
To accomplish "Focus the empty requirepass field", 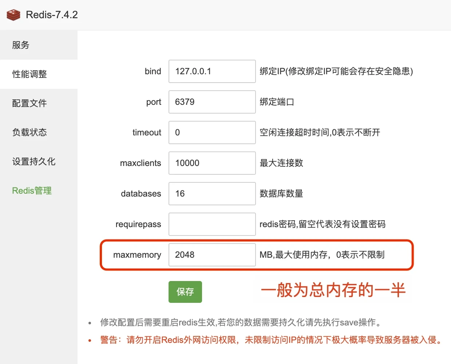I will click(x=212, y=224).
